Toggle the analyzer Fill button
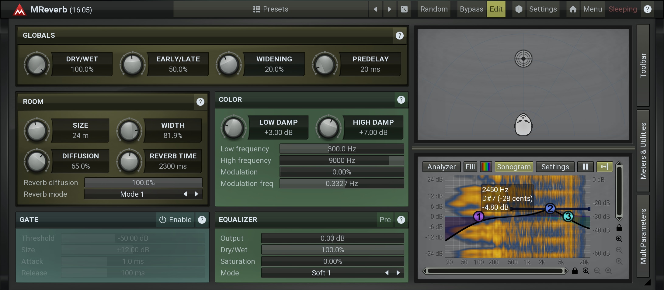Image resolution: width=664 pixels, height=290 pixels. coord(470,167)
